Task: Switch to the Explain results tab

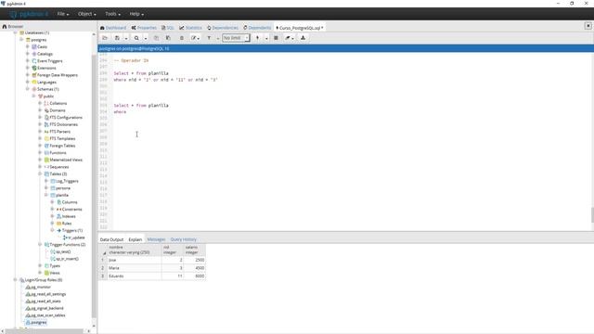Action: pyautogui.click(x=136, y=239)
